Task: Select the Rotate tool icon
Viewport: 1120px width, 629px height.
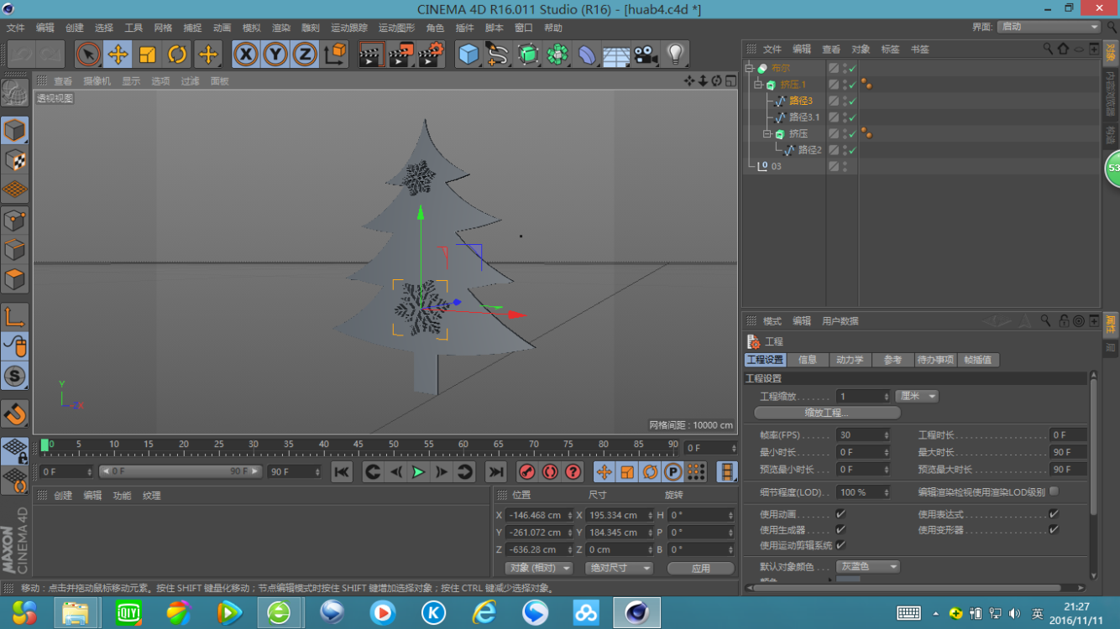Action: pos(177,55)
